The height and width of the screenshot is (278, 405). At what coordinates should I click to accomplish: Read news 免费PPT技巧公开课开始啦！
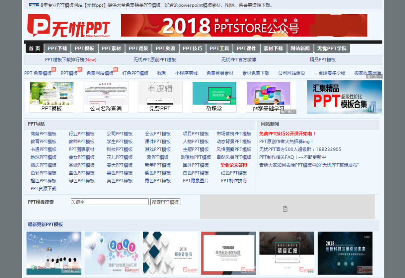tap(287, 134)
